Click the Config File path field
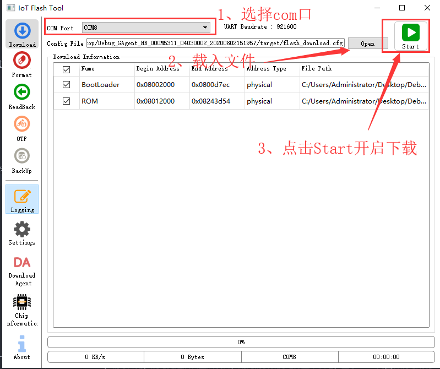This screenshot has height=369, width=440. (x=215, y=44)
